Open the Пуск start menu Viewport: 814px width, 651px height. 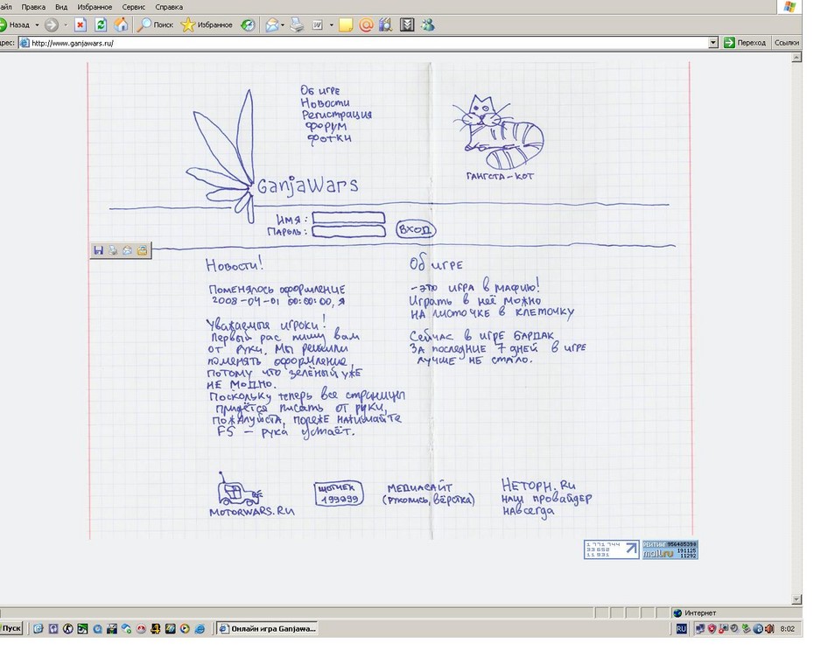[x=11, y=628]
